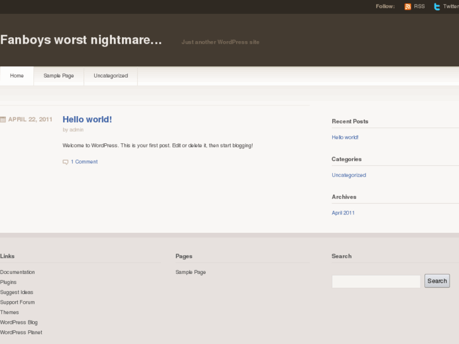Open the Support Forum footer link
The width and height of the screenshot is (459, 344).
click(18, 302)
